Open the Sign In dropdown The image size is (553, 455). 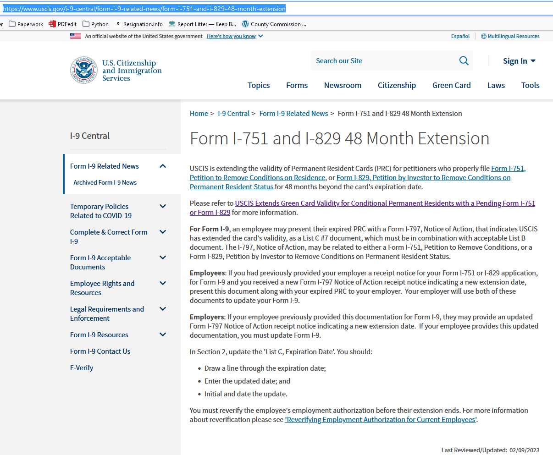(x=519, y=61)
